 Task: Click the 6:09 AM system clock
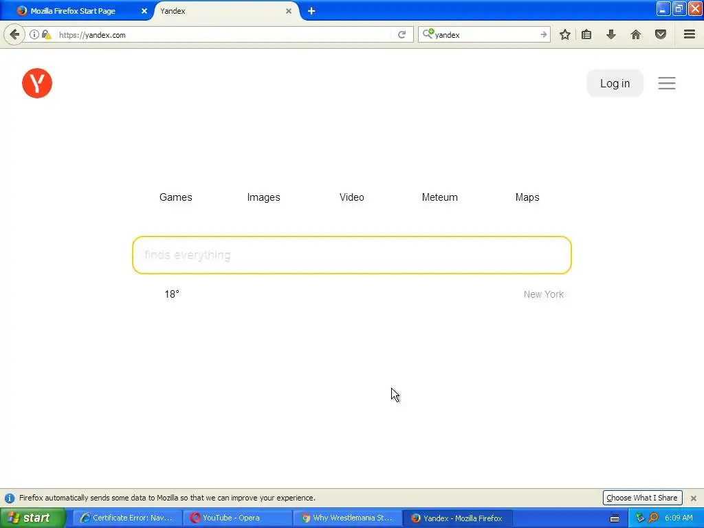pyautogui.click(x=679, y=518)
